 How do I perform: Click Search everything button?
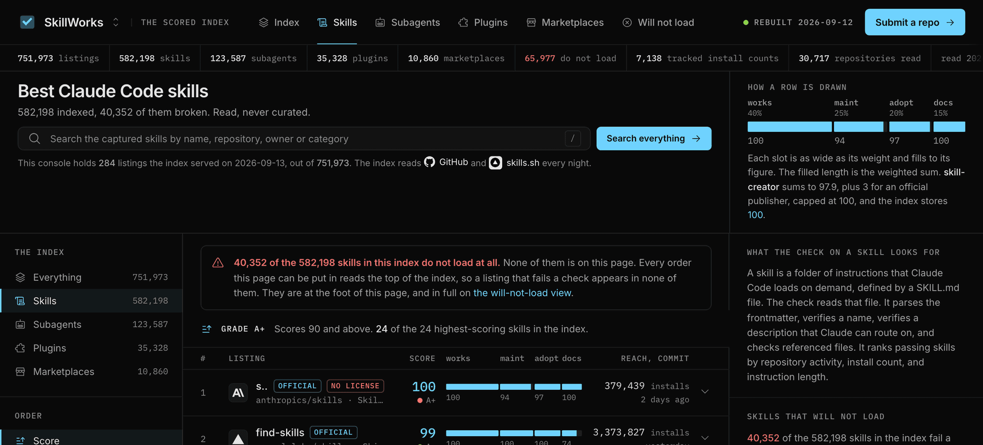[x=654, y=139]
